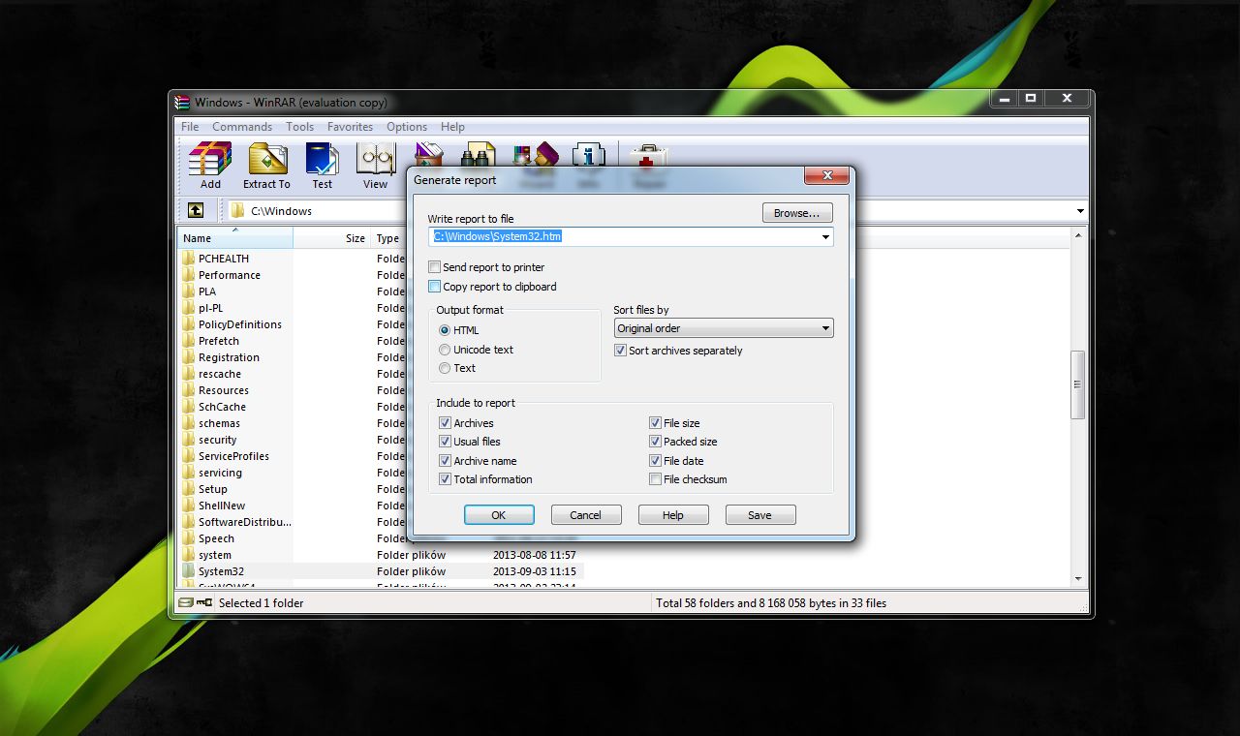
Task: Click the Delete recycle-bin toolbar icon
Action: point(429,153)
